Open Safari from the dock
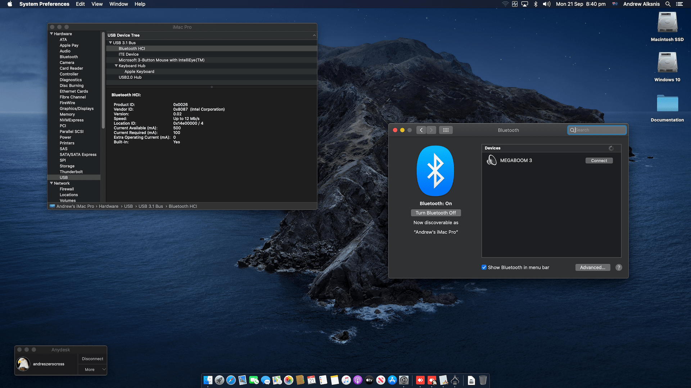Image resolution: width=691 pixels, height=388 pixels. coord(231,380)
